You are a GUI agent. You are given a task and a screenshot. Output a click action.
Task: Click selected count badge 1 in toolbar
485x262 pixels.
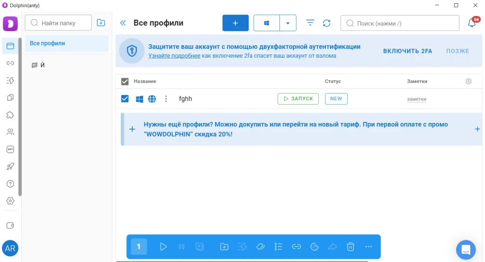(139, 246)
